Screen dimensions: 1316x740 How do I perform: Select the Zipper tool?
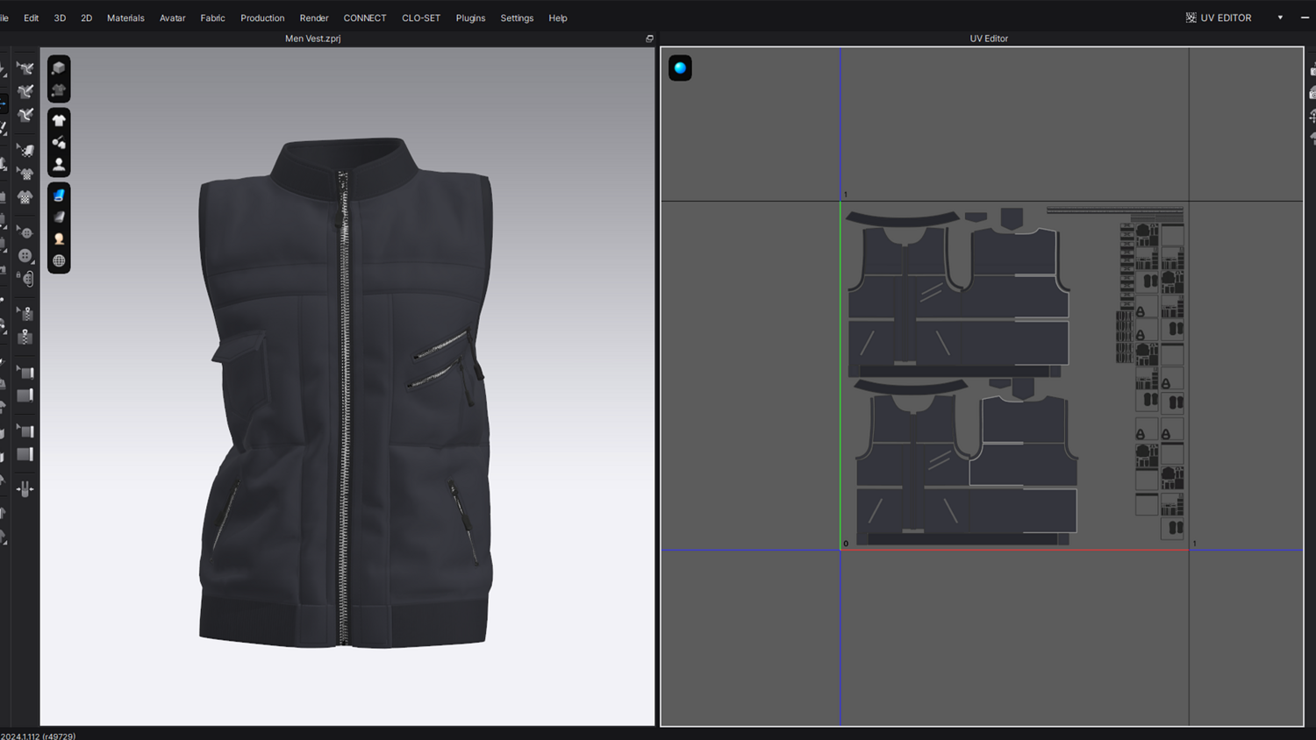(x=25, y=337)
